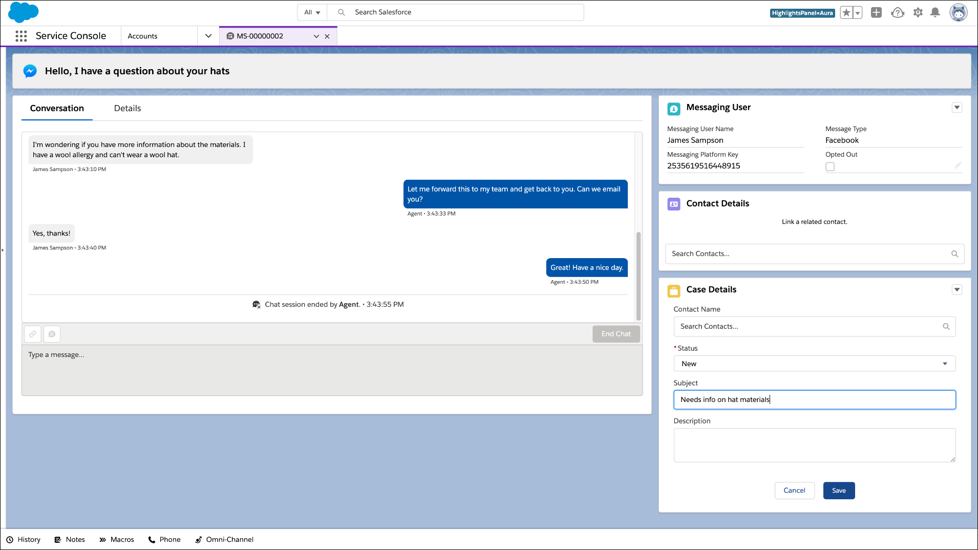Mark the current tab as favorite
The width and height of the screenshot is (978, 550).
click(x=846, y=12)
